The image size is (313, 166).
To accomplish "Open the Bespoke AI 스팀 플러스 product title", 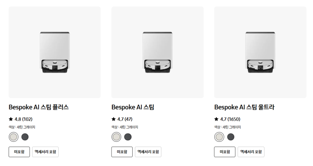I will 39,107.
